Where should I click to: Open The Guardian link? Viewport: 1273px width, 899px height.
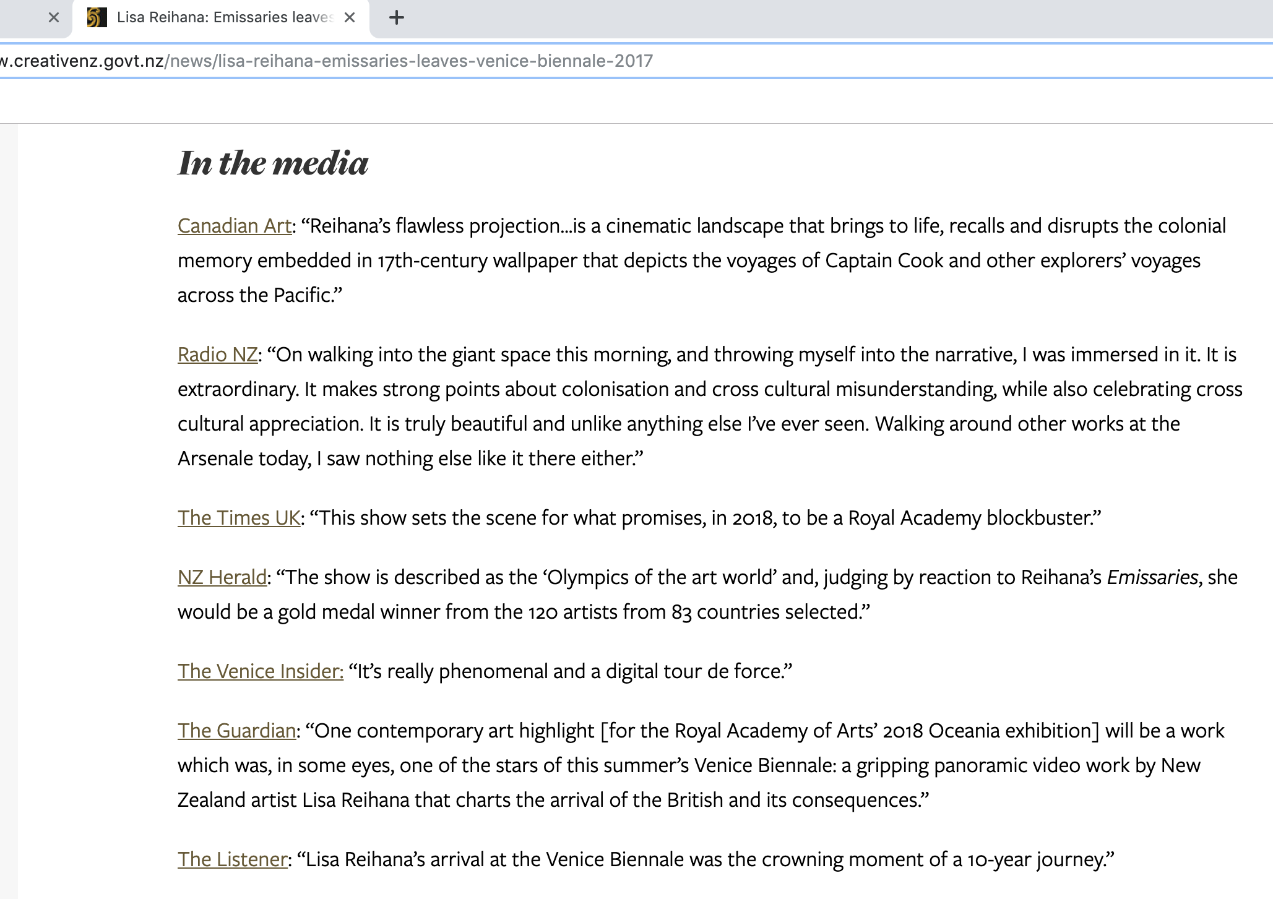(237, 731)
